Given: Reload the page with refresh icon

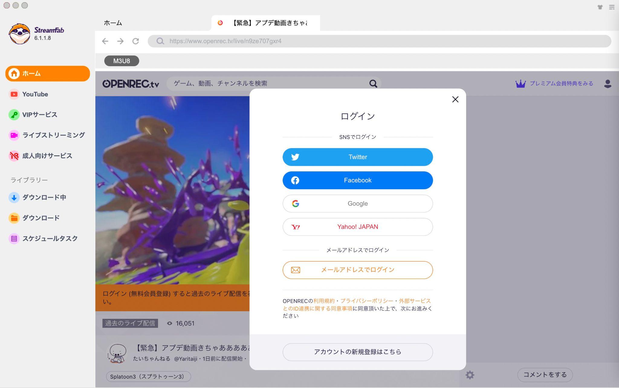Looking at the screenshot, I should (136, 41).
